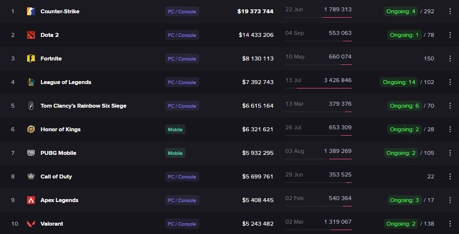This screenshot has width=459, height=234.
Task: Click the Counter-Strike game logo icon
Action: click(31, 11)
